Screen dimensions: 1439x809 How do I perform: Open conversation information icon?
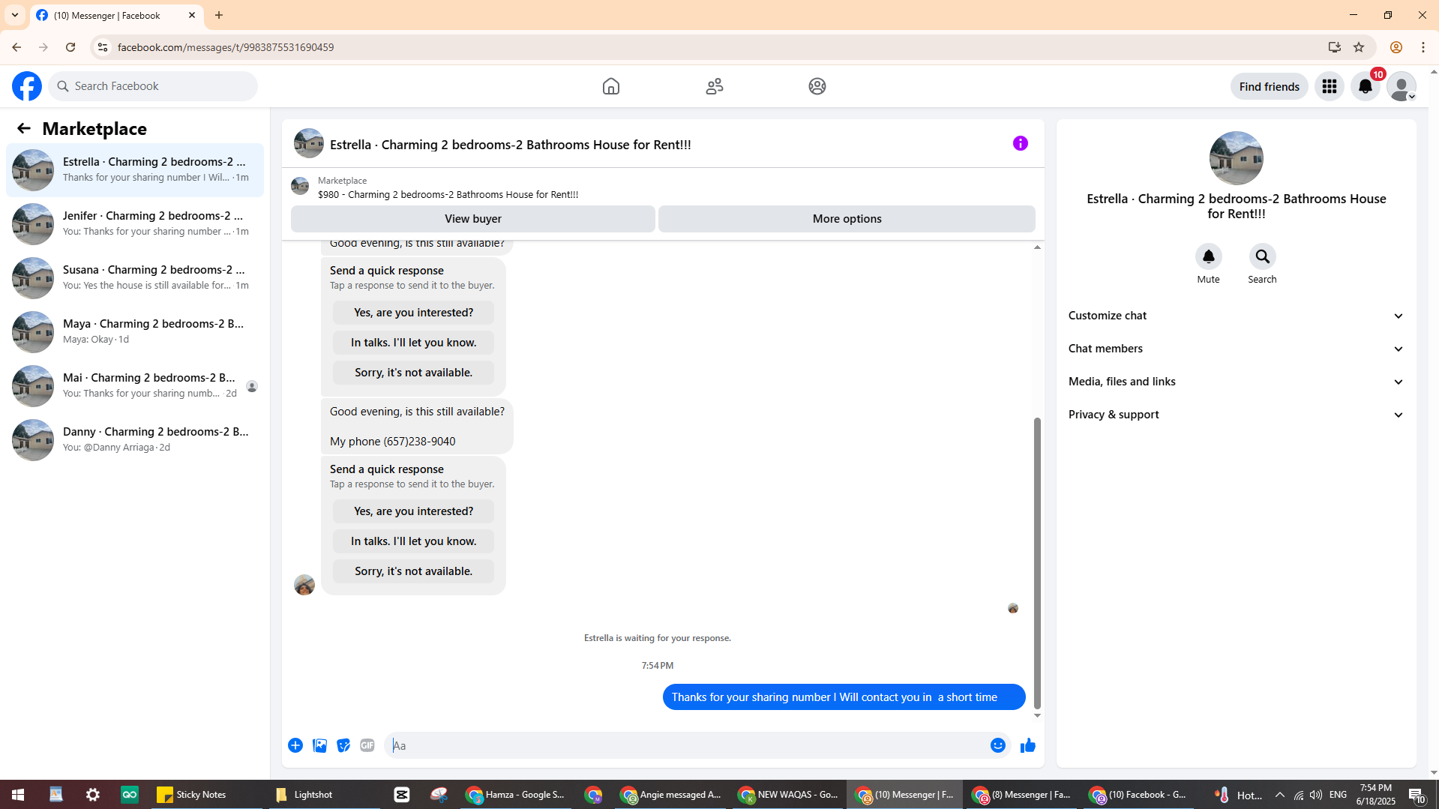(1021, 143)
